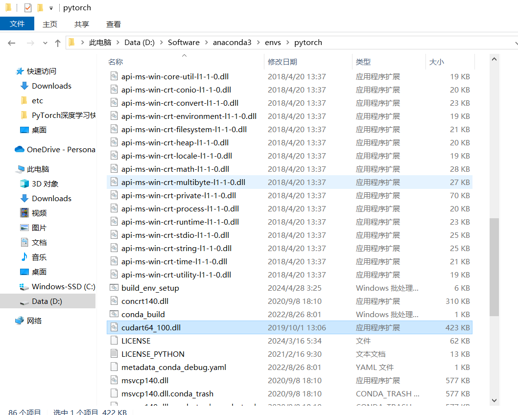Open the etc folder in quick access
Viewport: 518px width, 415px height.
[37, 101]
